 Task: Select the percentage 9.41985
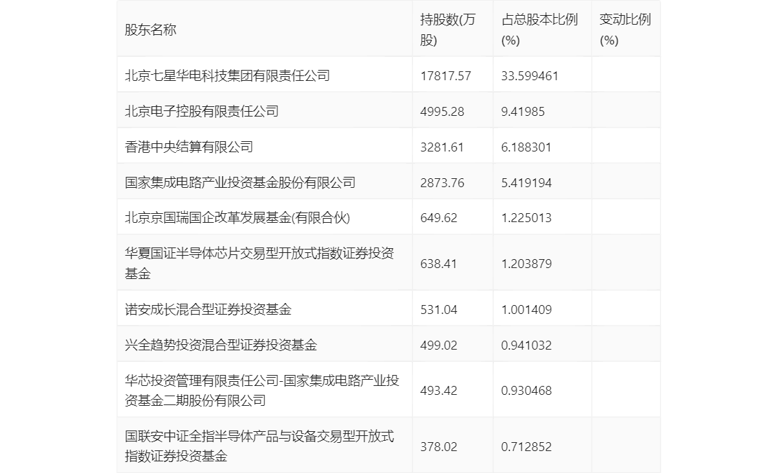click(523, 112)
